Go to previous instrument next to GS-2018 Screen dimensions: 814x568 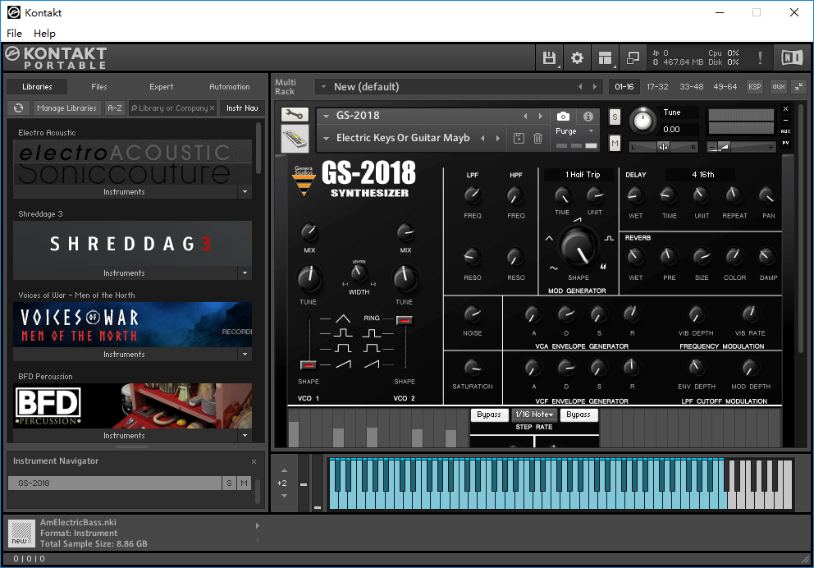[525, 116]
